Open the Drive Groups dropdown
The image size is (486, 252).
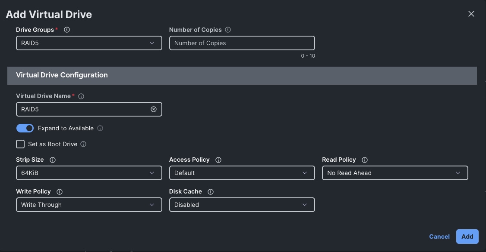pyautogui.click(x=89, y=43)
